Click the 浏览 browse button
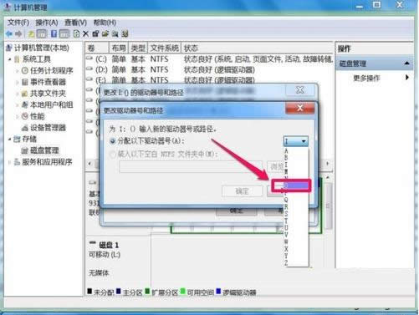The image size is (419, 315). [x=276, y=166]
